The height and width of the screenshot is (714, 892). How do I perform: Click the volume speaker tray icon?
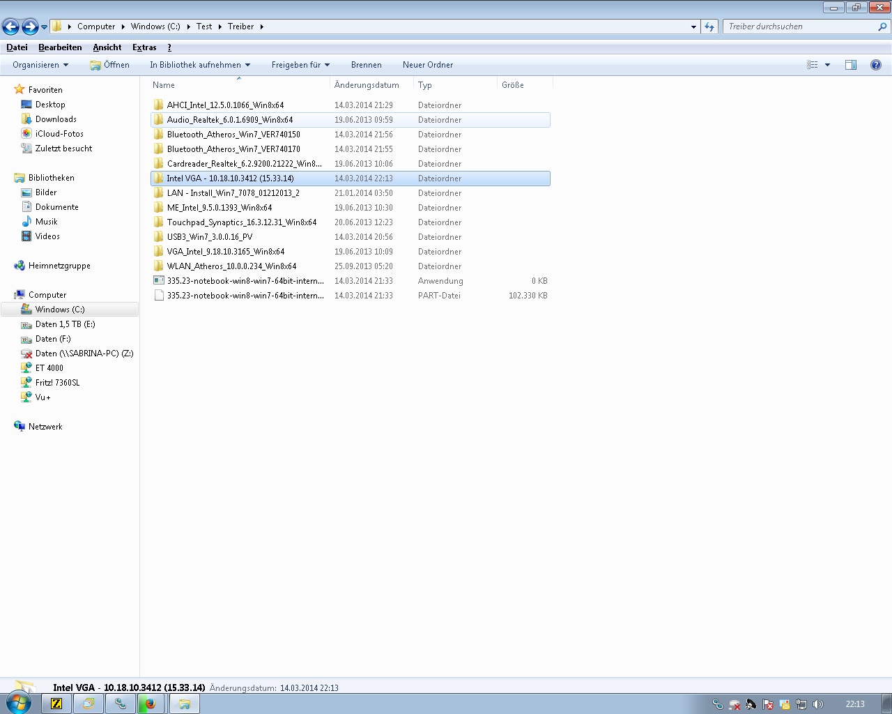point(818,704)
